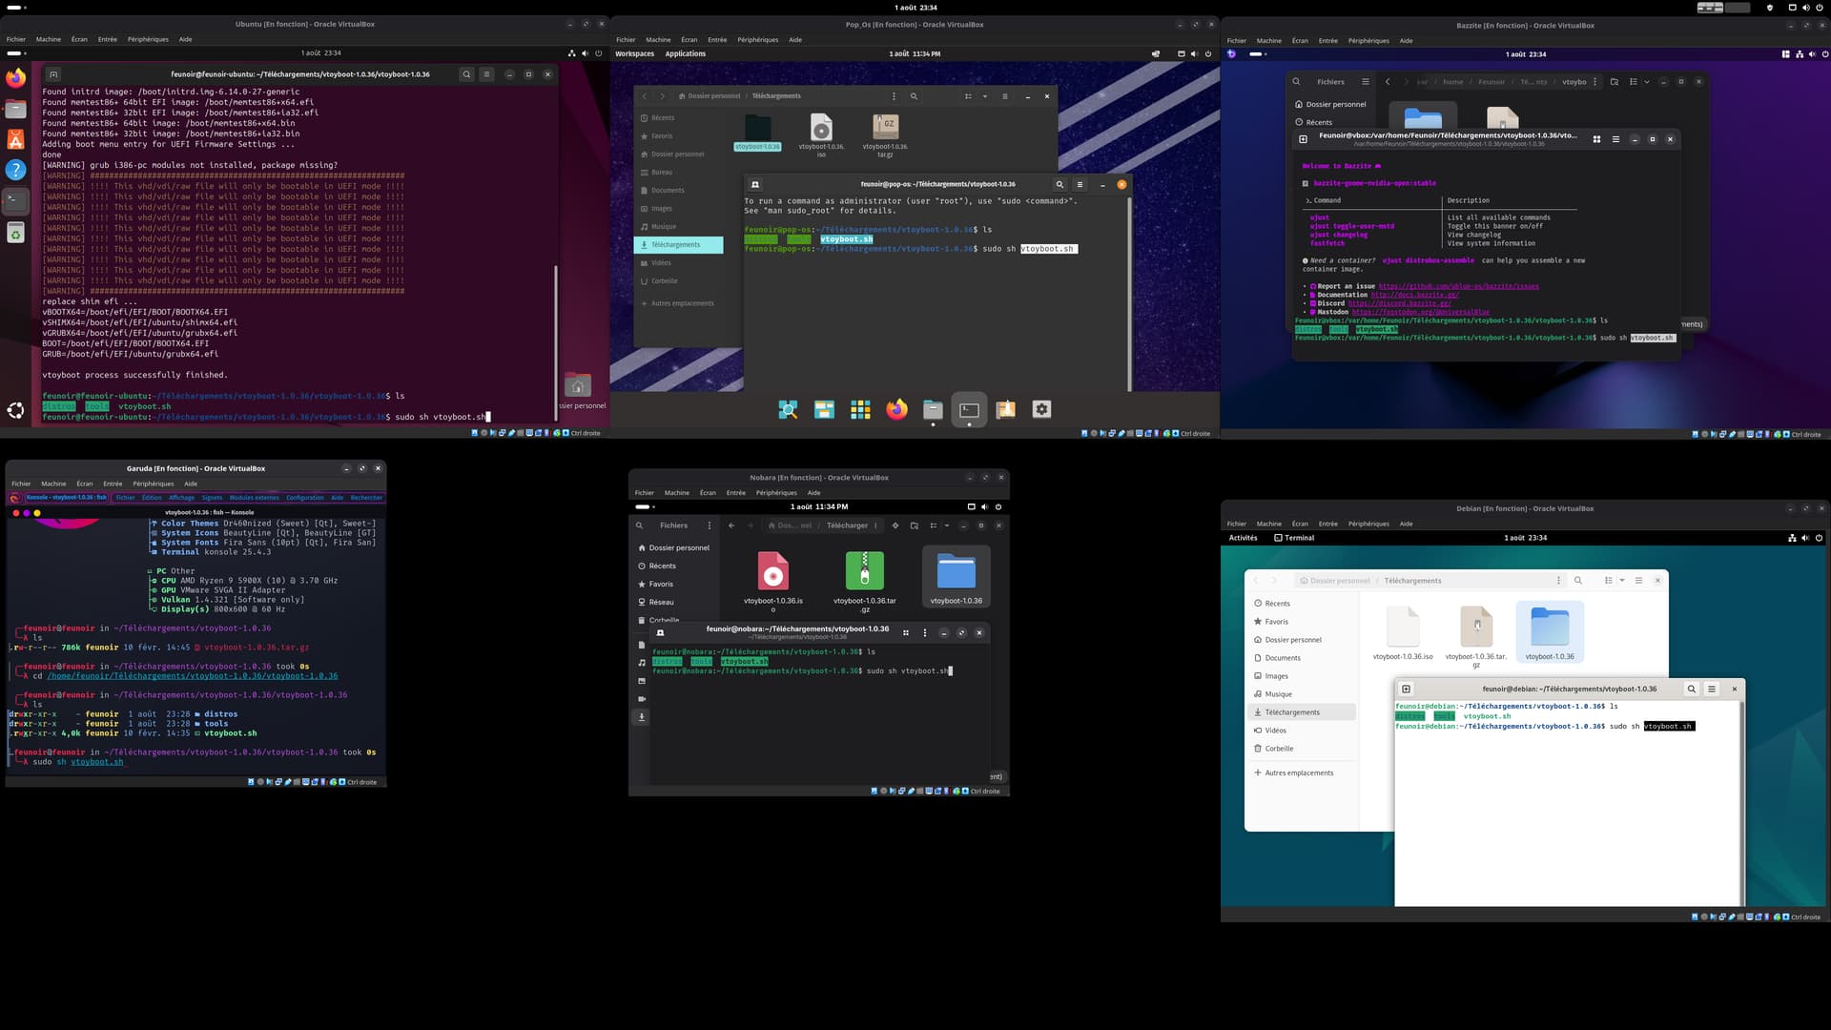Click new tab icon in Debian terminal
The width and height of the screenshot is (1831, 1030).
click(1406, 689)
